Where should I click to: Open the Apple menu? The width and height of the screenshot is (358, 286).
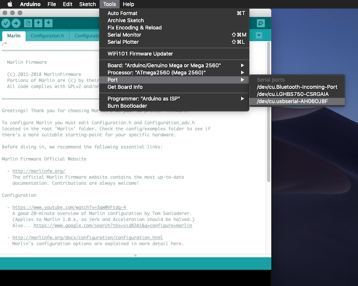[10, 4]
